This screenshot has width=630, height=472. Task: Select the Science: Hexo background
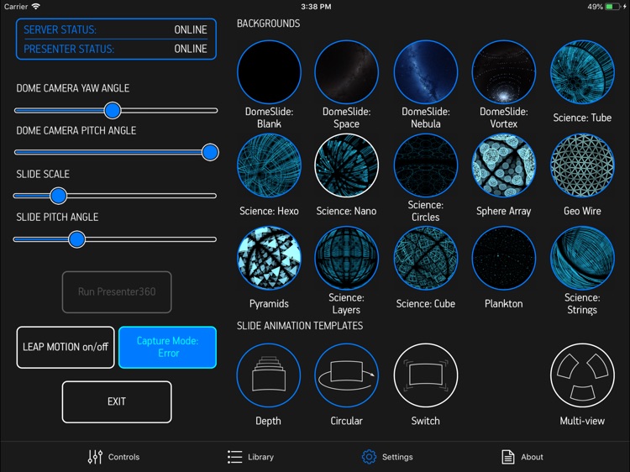[269, 165]
